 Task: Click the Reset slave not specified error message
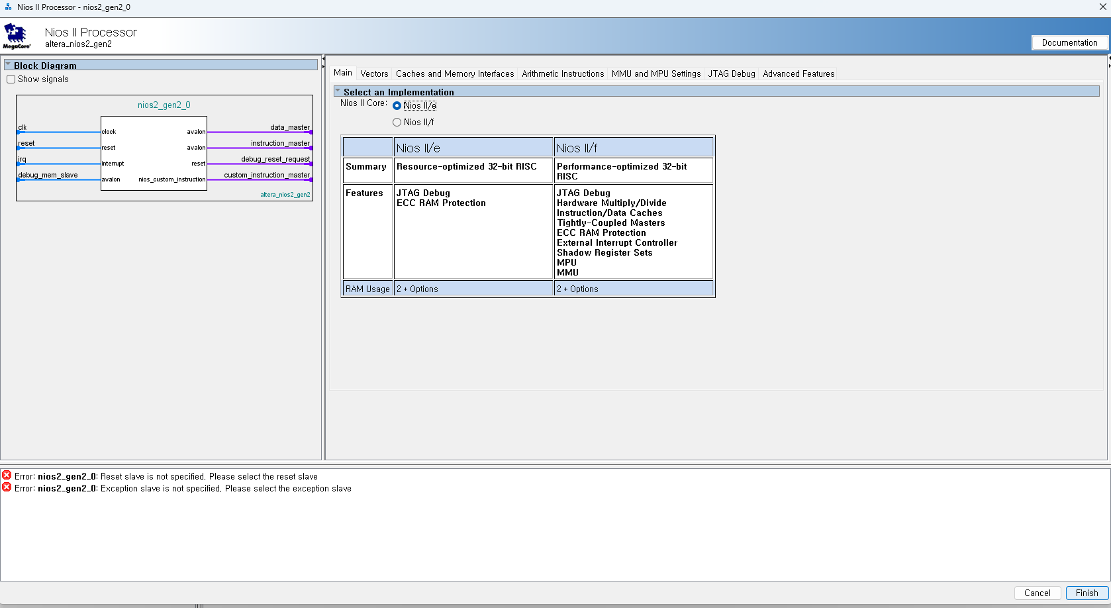[x=166, y=476]
